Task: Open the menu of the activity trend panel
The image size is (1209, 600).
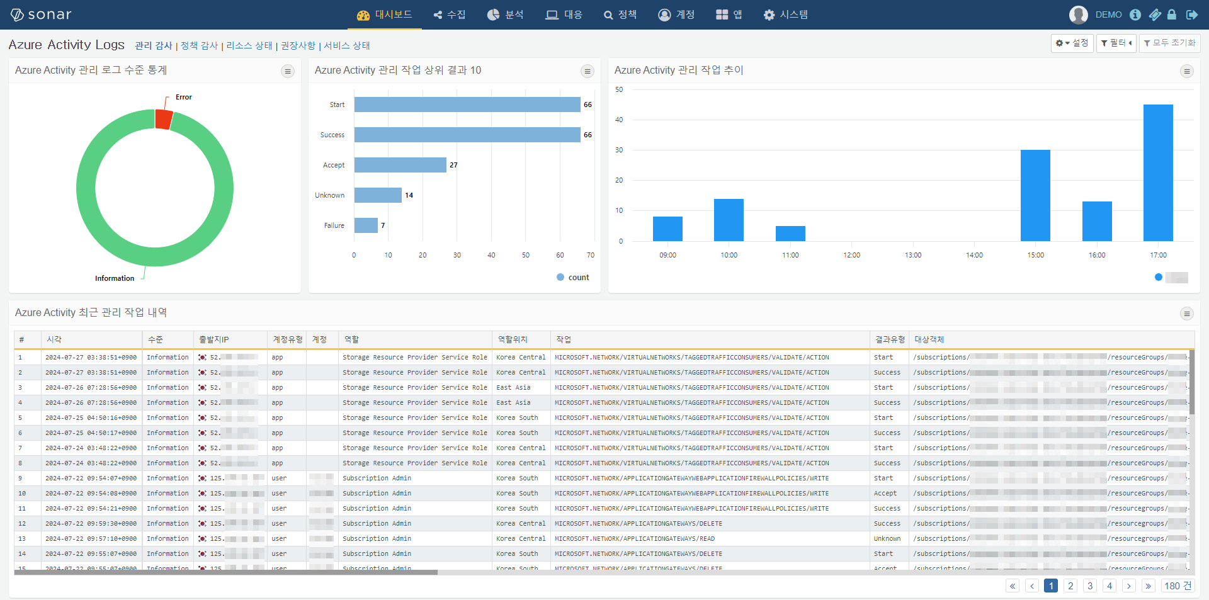Action: (x=1187, y=71)
